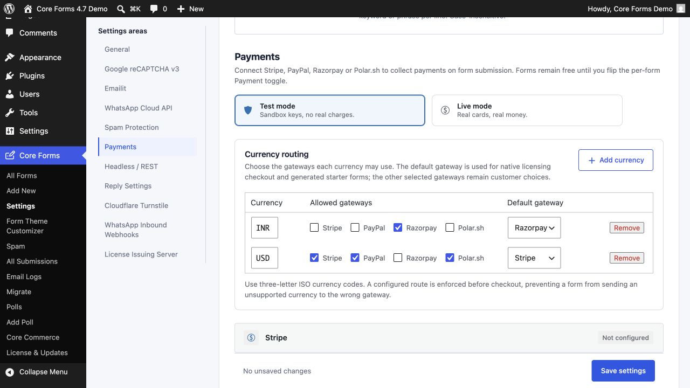This screenshot has height=388, width=690.
Task: Click the USD currency code field
Action: [x=265, y=258]
